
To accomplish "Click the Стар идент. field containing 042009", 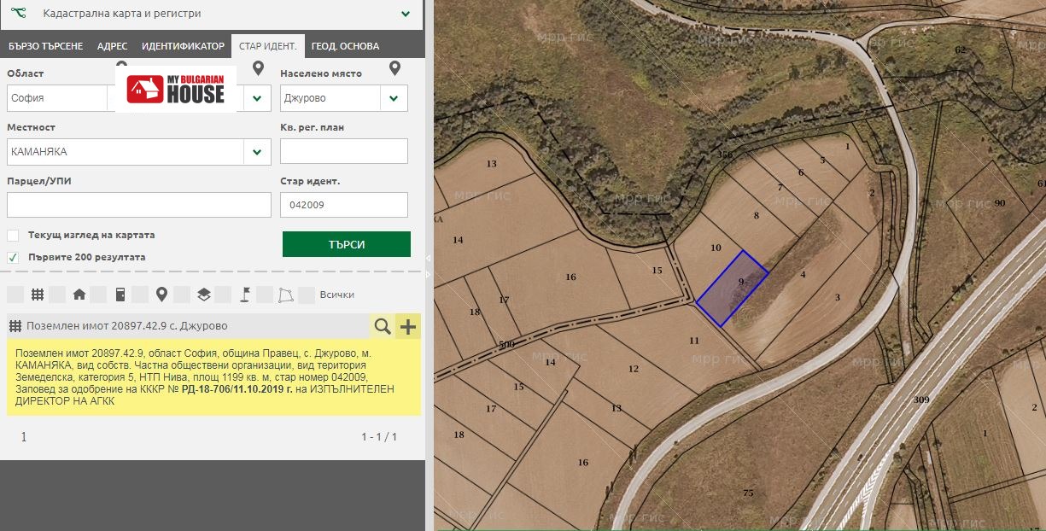I will click(x=343, y=205).
